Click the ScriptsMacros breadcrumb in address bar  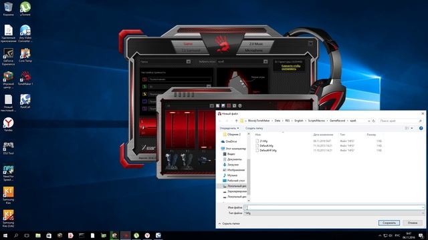point(316,121)
